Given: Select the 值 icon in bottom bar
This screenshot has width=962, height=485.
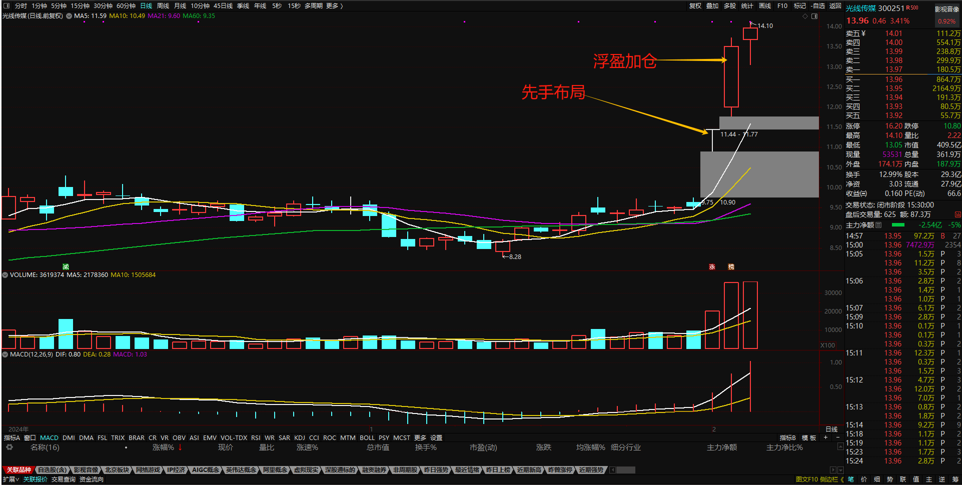Looking at the screenshot, I should pyautogui.click(x=916, y=479).
